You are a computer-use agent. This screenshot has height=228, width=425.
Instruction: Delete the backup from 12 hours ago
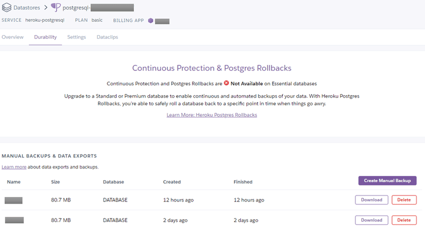click(x=404, y=200)
